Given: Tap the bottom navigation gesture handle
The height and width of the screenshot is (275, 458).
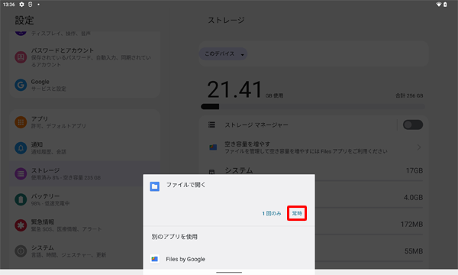Looking at the screenshot, I should click(229, 273).
